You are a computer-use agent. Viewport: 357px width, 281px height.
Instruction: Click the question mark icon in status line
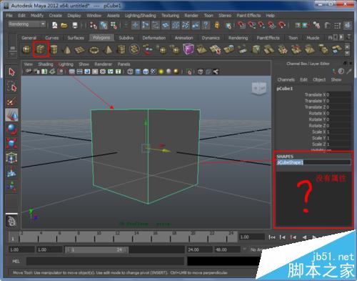pyautogui.click(x=206, y=25)
